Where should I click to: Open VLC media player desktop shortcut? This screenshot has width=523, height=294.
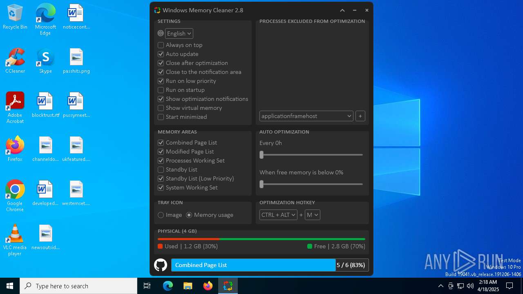click(x=15, y=240)
